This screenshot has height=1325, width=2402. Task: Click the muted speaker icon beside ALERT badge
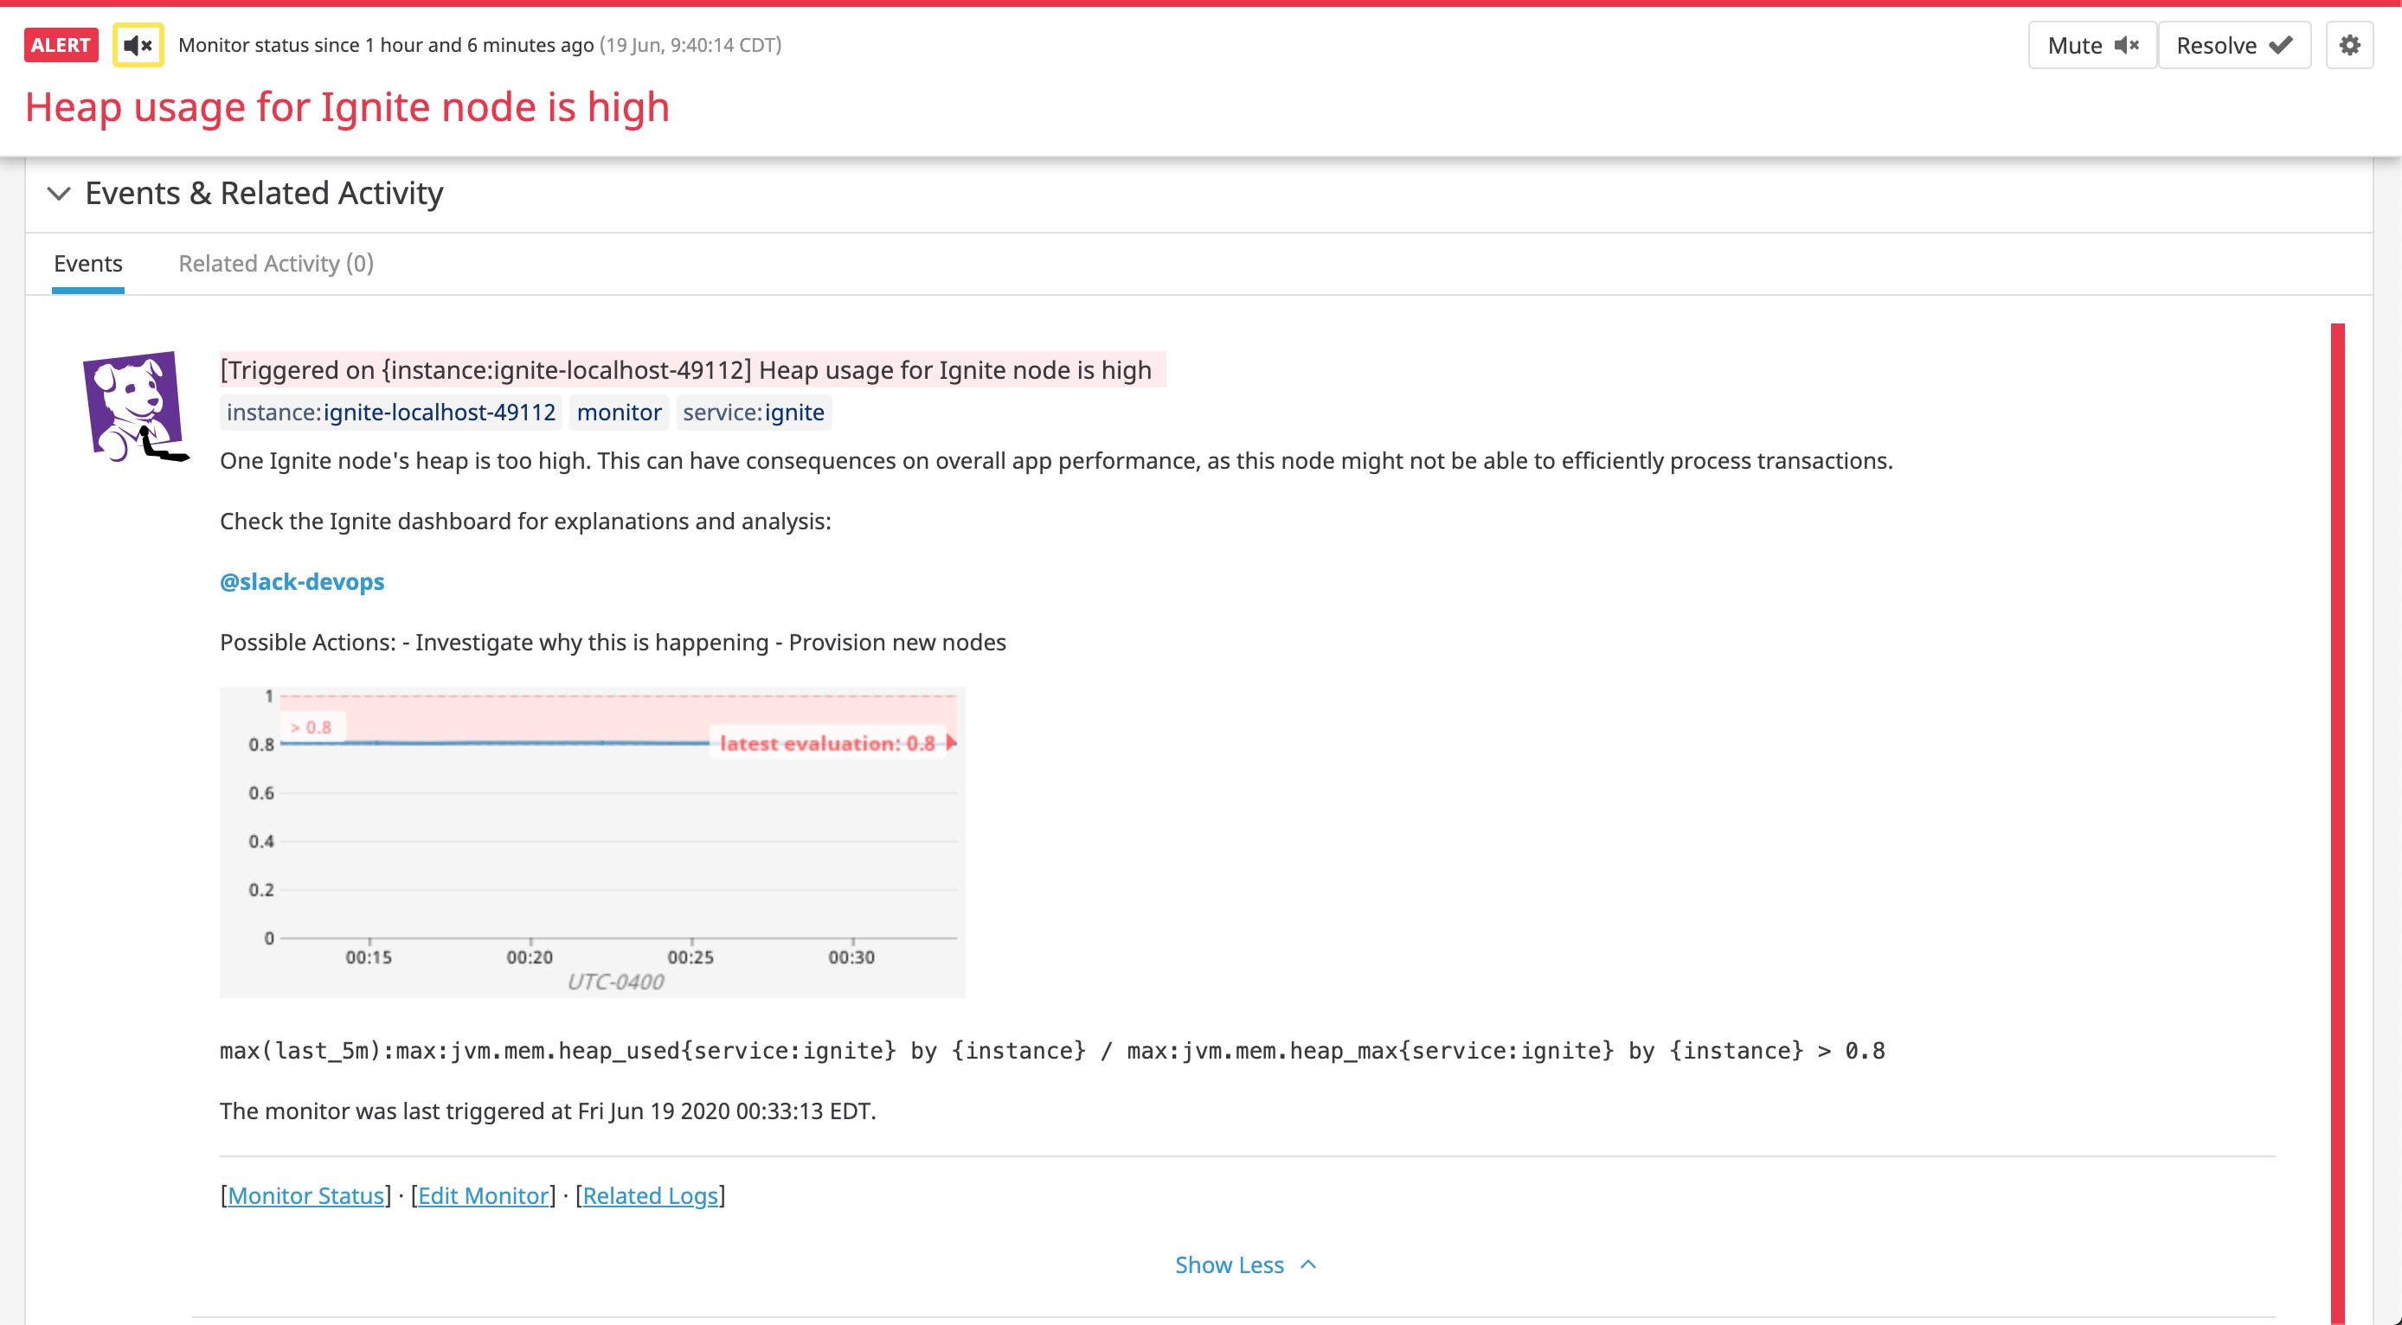(x=136, y=45)
